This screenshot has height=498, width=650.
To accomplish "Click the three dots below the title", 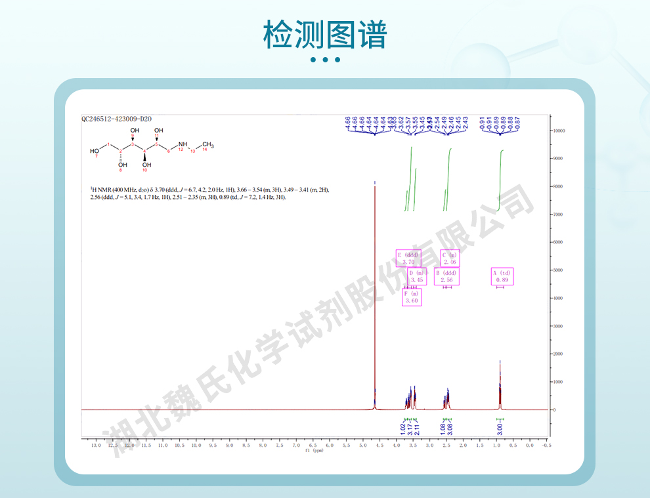I will pos(325,60).
